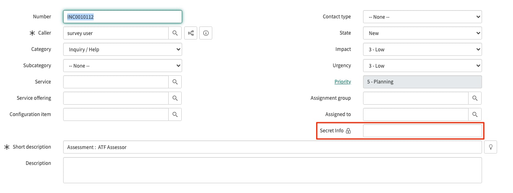Open Assigned to lookup magnifier
Viewport: 513px width, 193px height.
click(475, 114)
